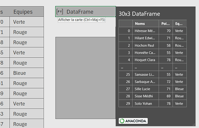Click index 0 in the card table

tap(125, 31)
